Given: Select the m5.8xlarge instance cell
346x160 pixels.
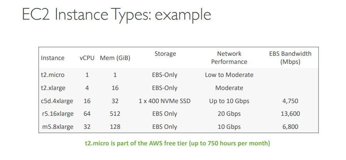Looking at the screenshot, I should pos(57,127).
